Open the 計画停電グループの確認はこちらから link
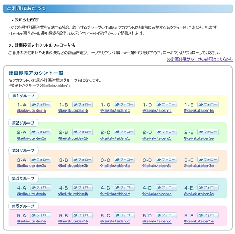The image size is (235, 234). click(x=200, y=59)
